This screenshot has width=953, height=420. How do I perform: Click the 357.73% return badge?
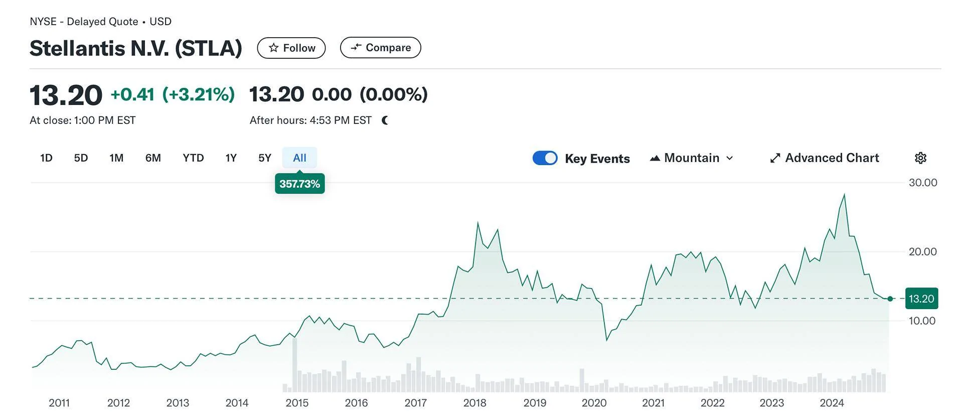pos(300,184)
